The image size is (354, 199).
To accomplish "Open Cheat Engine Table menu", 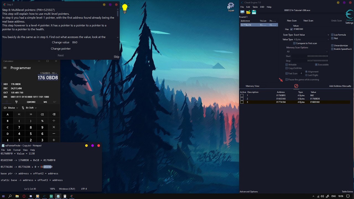I will (x=255, y=7).
